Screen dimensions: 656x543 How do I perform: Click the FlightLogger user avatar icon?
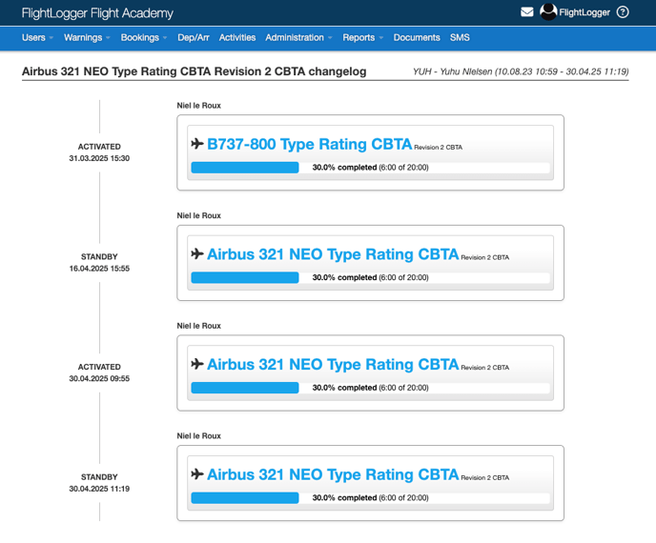point(548,11)
